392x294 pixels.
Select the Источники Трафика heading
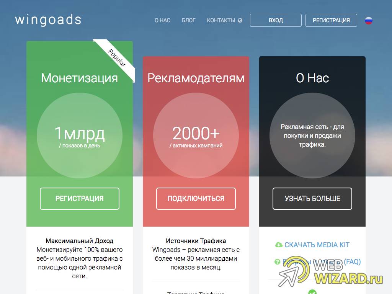(x=196, y=241)
